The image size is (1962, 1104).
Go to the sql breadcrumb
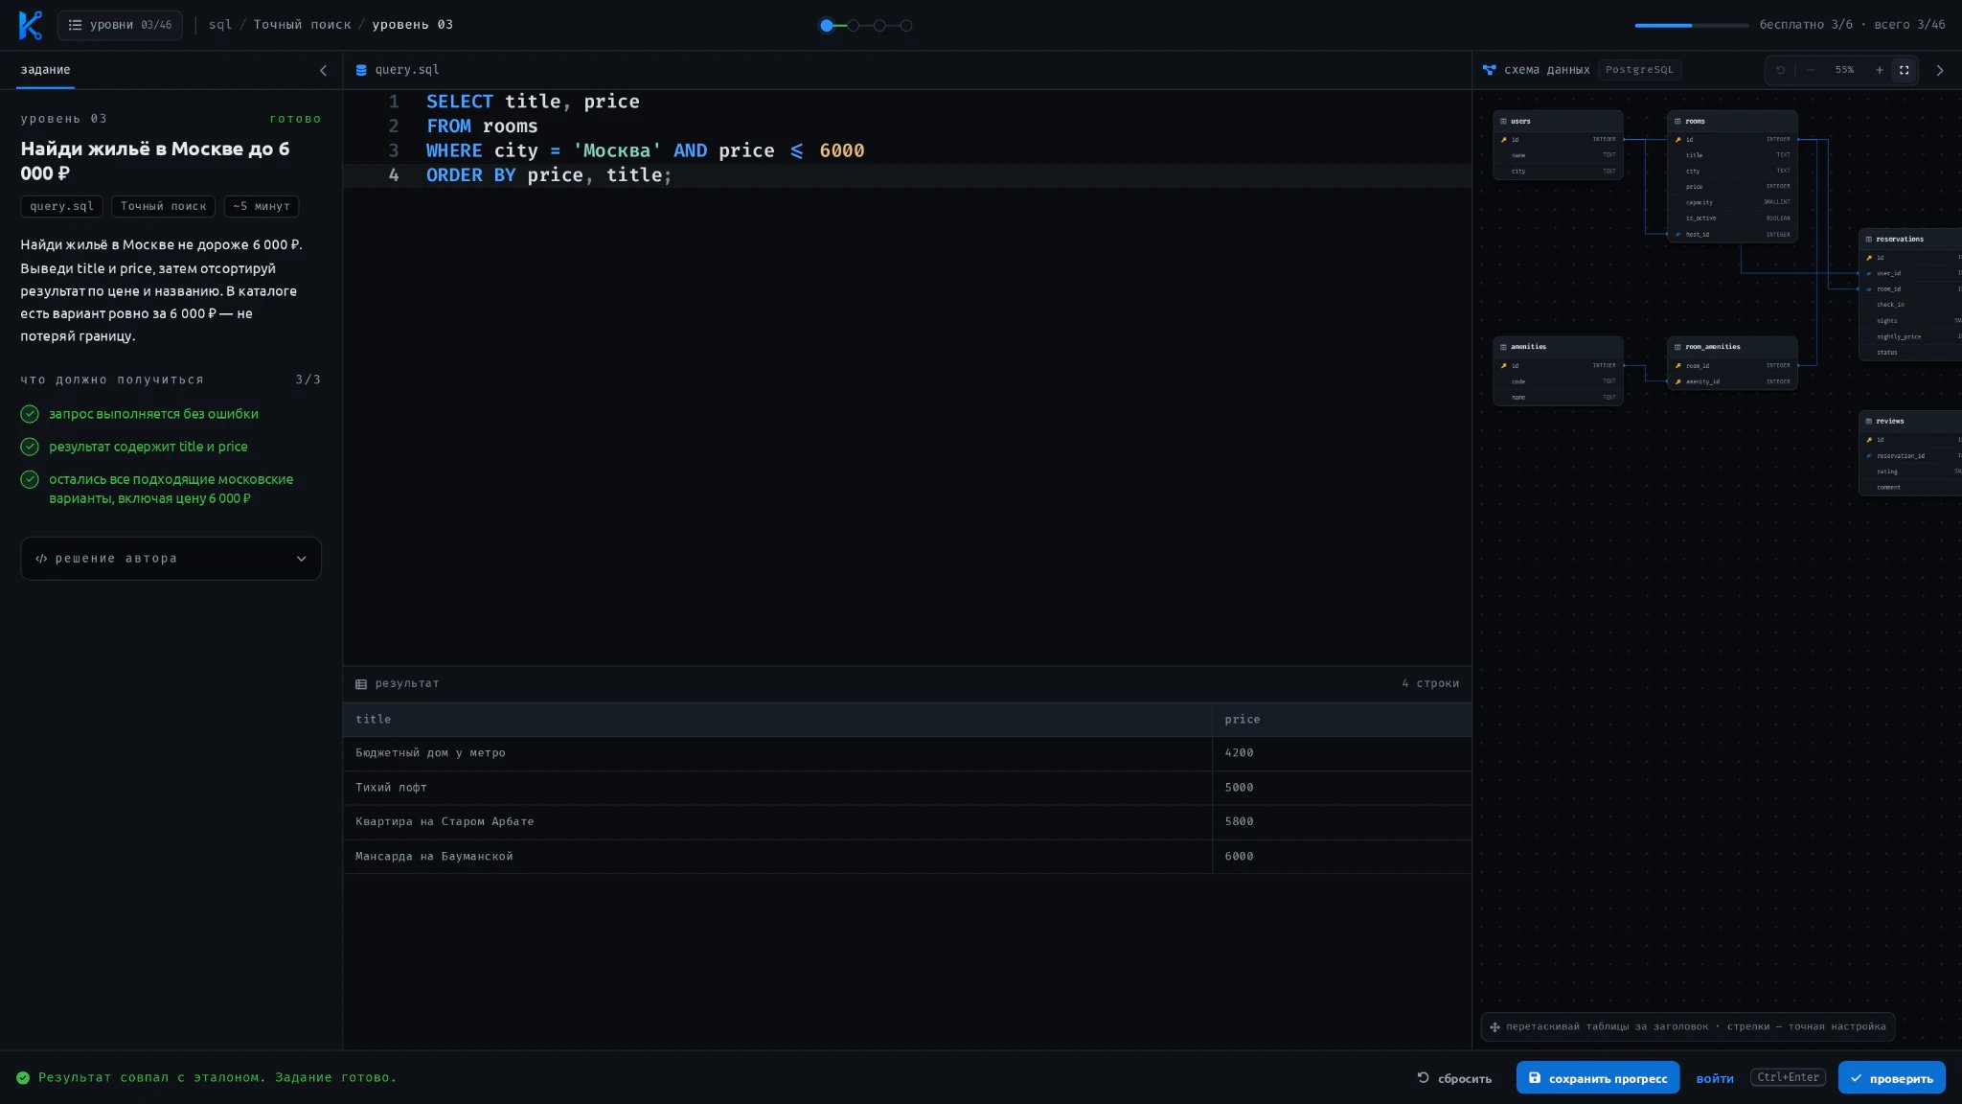219,25
